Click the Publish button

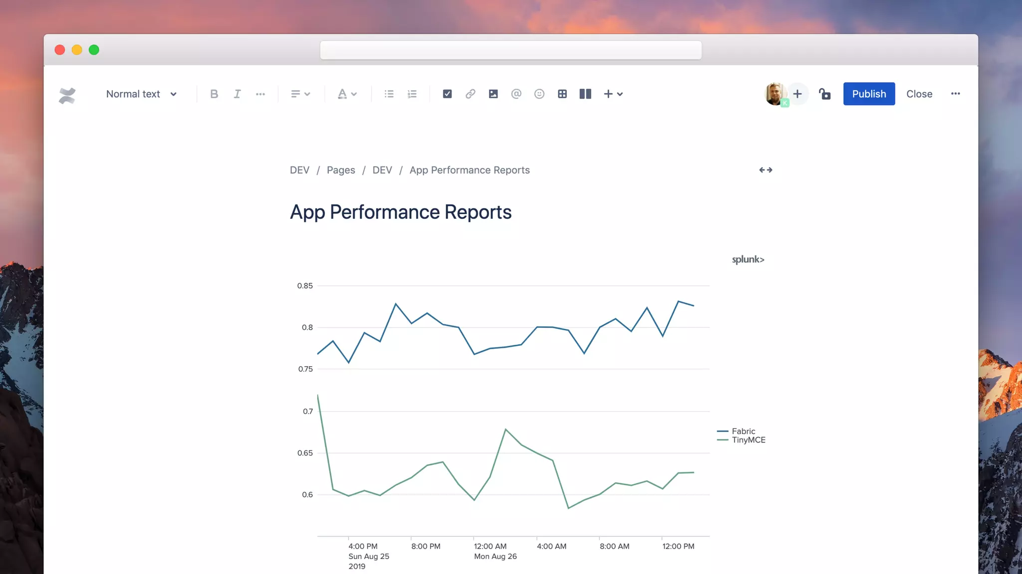coord(869,94)
